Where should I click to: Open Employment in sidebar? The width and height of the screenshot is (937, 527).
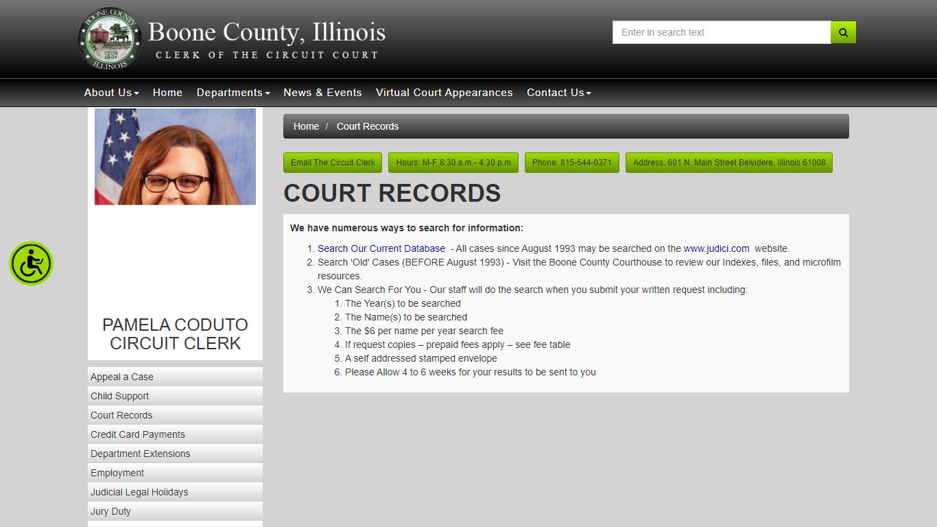click(x=175, y=473)
